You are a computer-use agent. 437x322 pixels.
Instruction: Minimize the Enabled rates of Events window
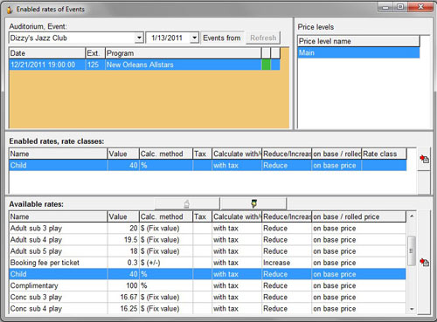(x=385, y=7)
